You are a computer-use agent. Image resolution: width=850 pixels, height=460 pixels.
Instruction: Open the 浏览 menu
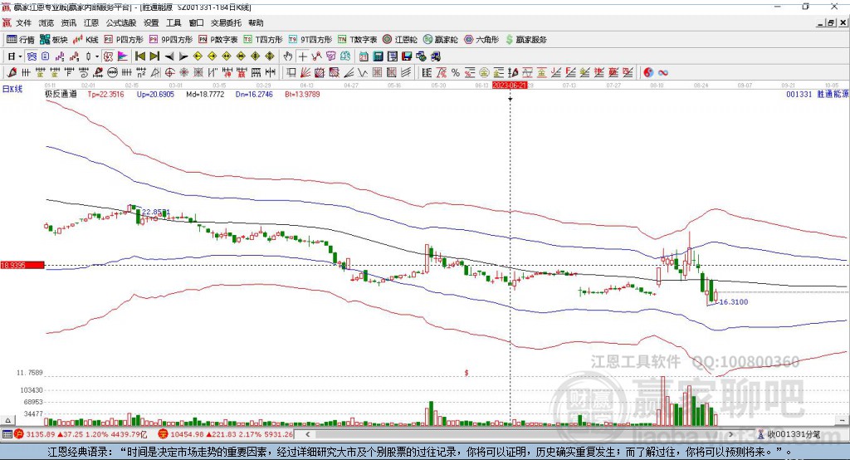[x=46, y=22]
